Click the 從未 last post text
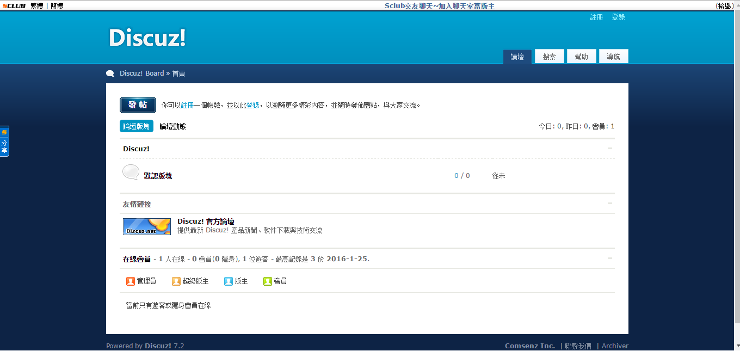Image resolution: width=740 pixels, height=351 pixels. (x=499, y=176)
